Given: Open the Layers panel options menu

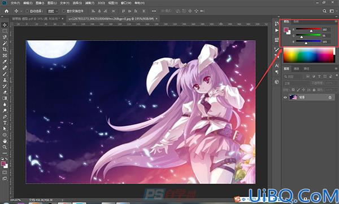Looking at the screenshot, I should 336,69.
